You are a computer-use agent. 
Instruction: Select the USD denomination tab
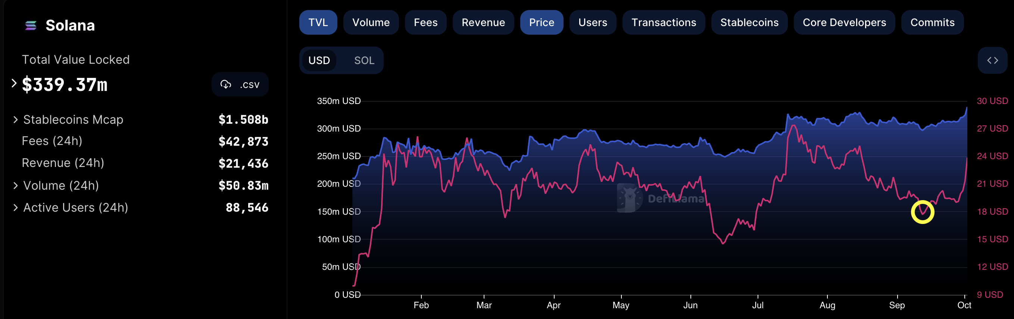(x=319, y=60)
